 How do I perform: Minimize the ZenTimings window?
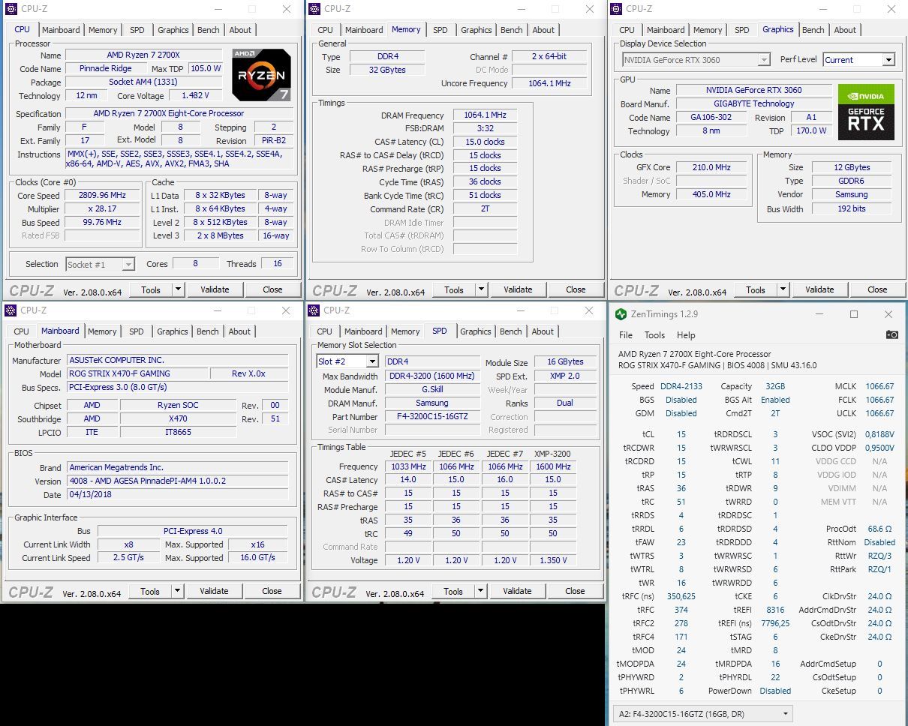pos(819,314)
